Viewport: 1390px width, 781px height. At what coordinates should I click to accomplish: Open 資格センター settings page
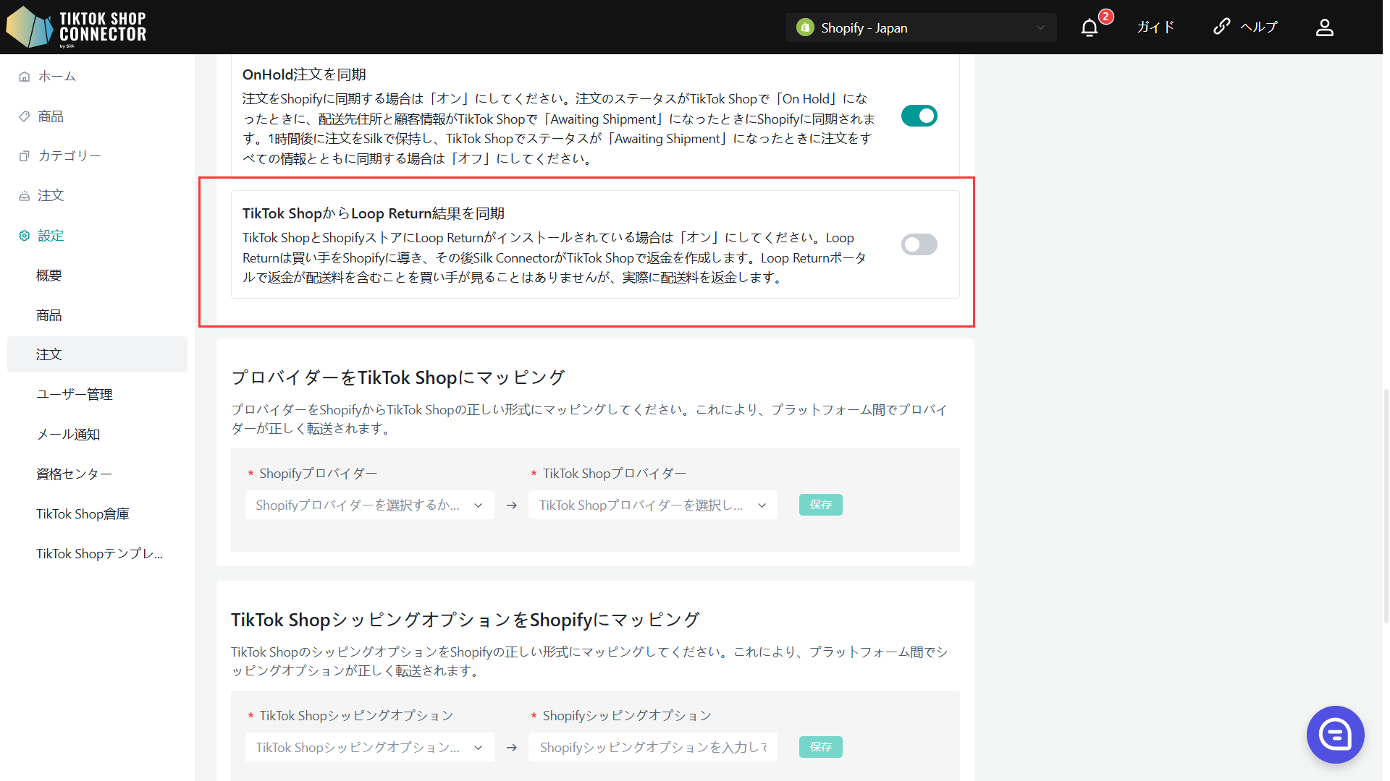[x=74, y=474]
